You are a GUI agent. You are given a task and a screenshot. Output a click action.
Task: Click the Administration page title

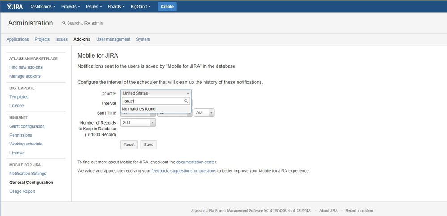[x=30, y=23]
